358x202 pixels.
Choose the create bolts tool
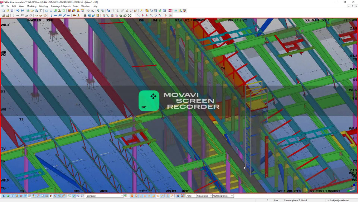[x=74, y=15]
